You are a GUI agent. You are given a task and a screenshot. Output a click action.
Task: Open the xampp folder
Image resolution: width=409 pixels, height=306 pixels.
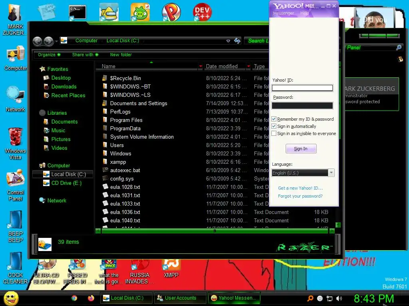click(x=118, y=162)
